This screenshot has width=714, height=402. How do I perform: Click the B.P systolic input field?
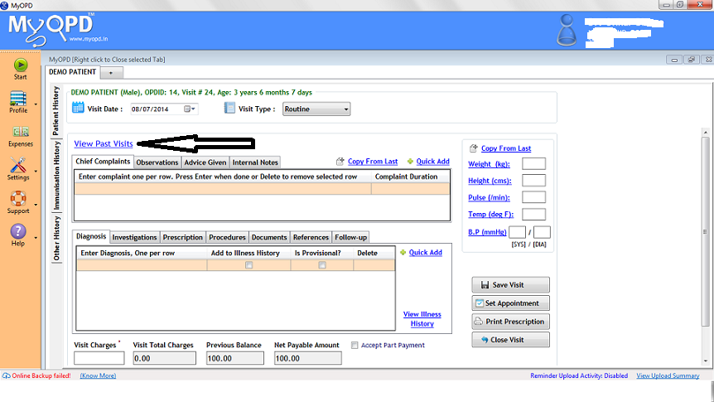point(518,232)
